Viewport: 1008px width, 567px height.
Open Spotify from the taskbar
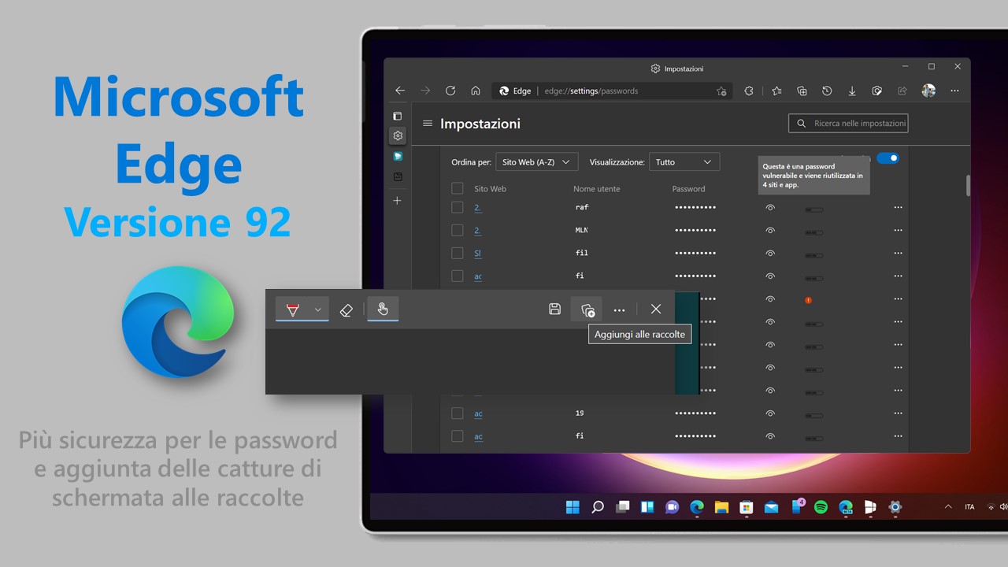pos(821,506)
